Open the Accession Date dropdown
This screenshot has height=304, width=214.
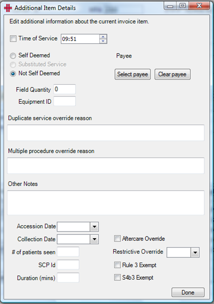(94, 227)
